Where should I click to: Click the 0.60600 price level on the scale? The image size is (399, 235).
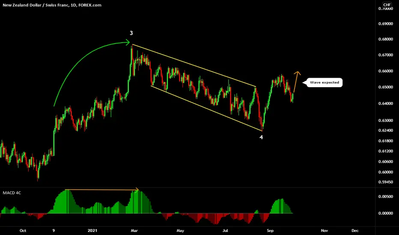(385, 162)
